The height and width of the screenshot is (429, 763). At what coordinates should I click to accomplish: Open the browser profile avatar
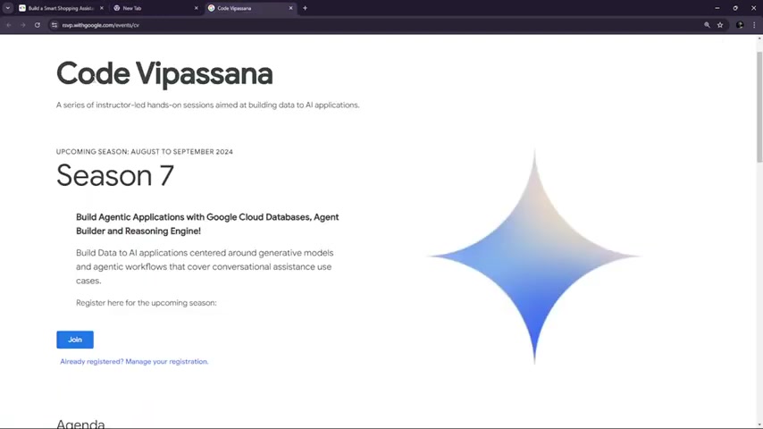(x=740, y=25)
